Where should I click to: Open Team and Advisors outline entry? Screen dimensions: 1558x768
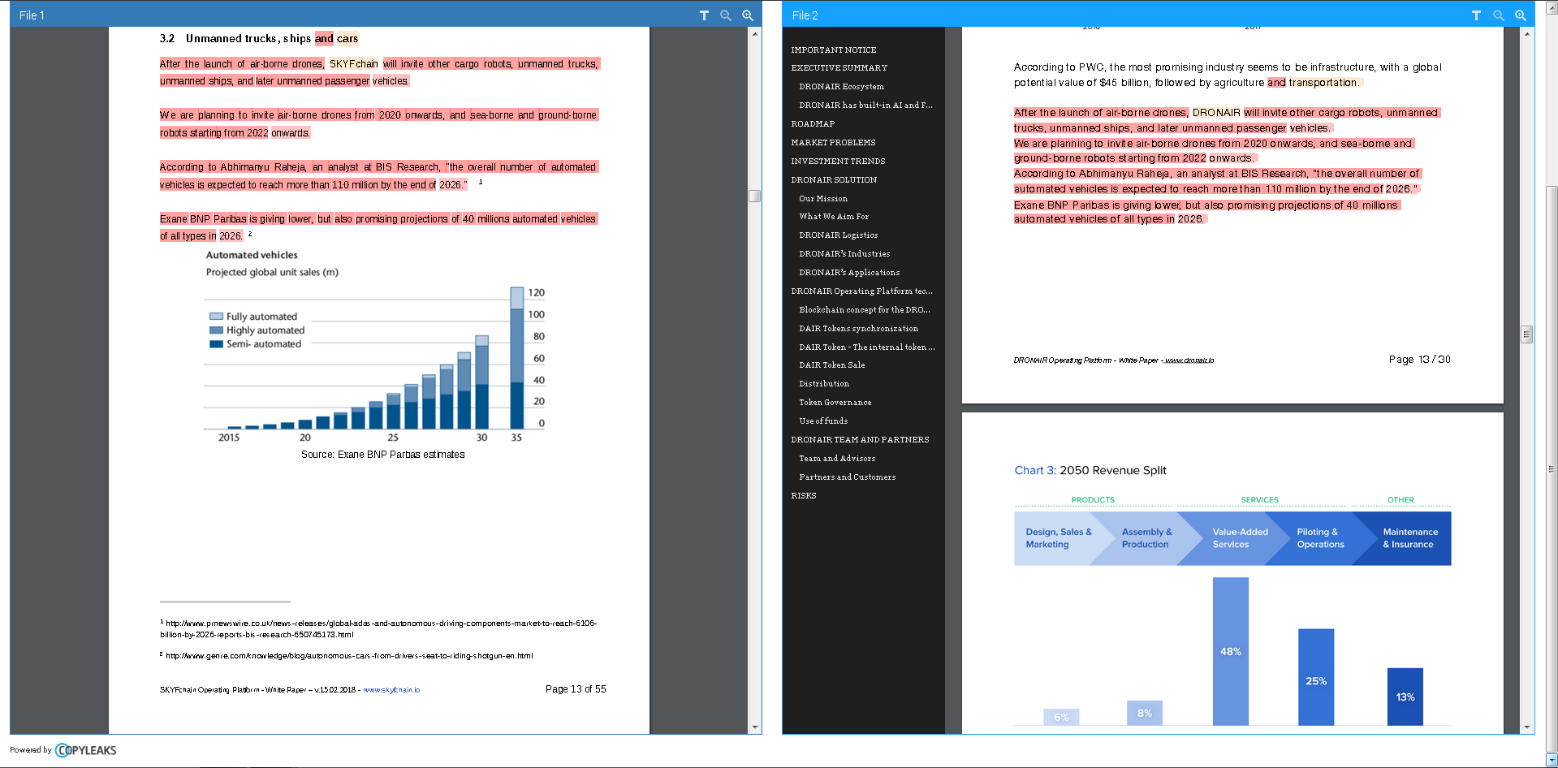837,459
